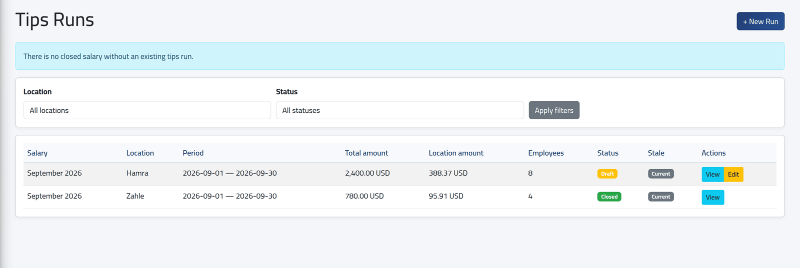Click employee count 8 in Hamra row
Image resolution: width=800 pixels, height=268 pixels.
click(530, 173)
